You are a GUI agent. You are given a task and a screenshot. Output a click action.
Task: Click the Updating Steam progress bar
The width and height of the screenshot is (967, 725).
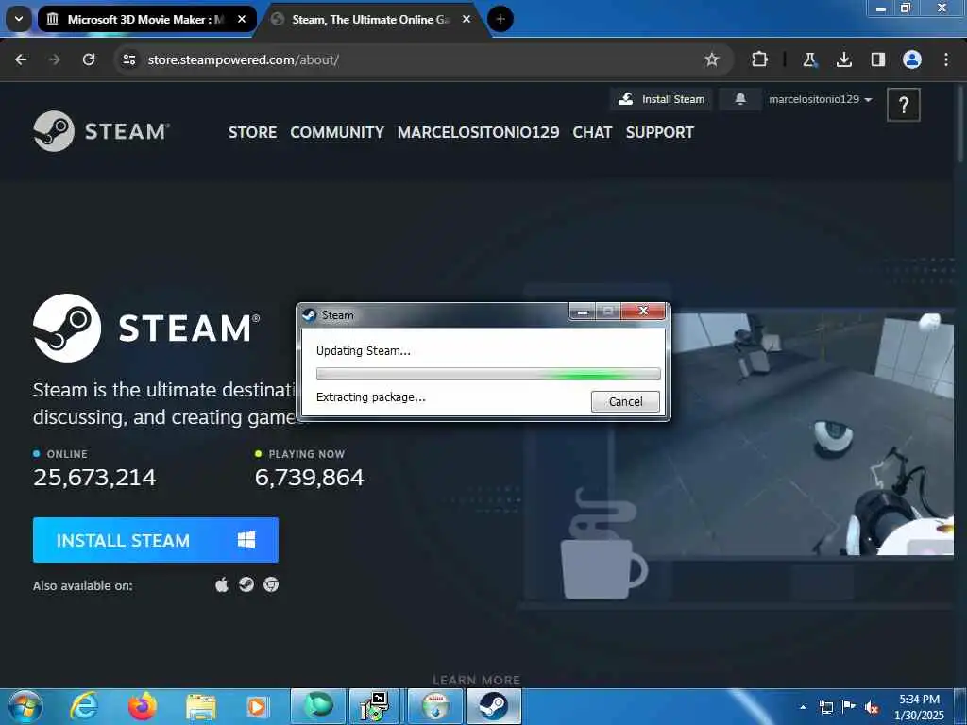pyautogui.click(x=488, y=374)
